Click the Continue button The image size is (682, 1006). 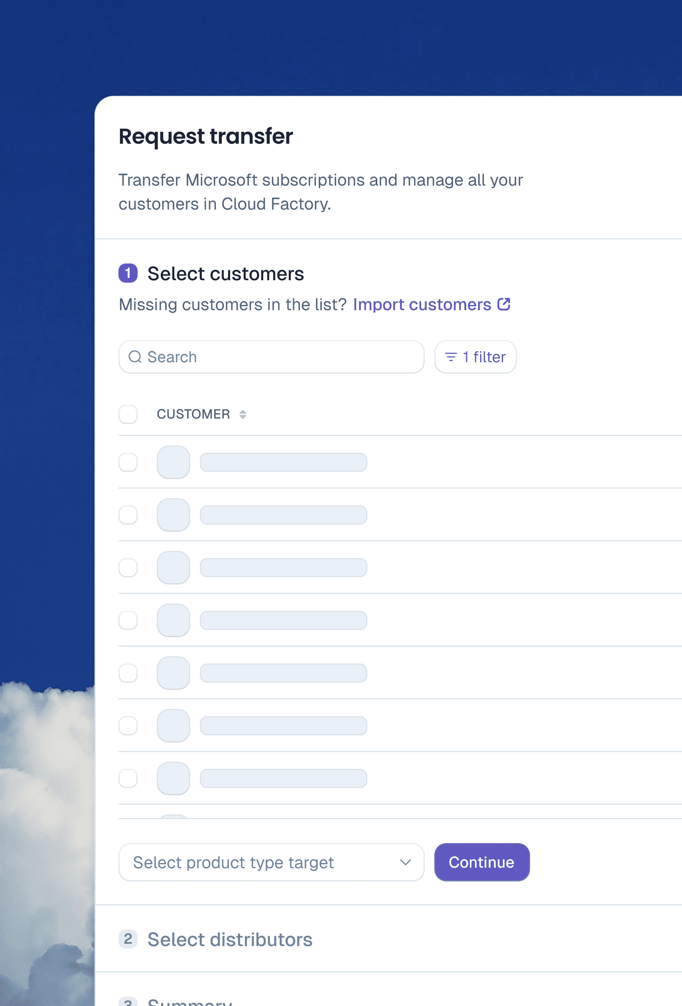point(482,862)
